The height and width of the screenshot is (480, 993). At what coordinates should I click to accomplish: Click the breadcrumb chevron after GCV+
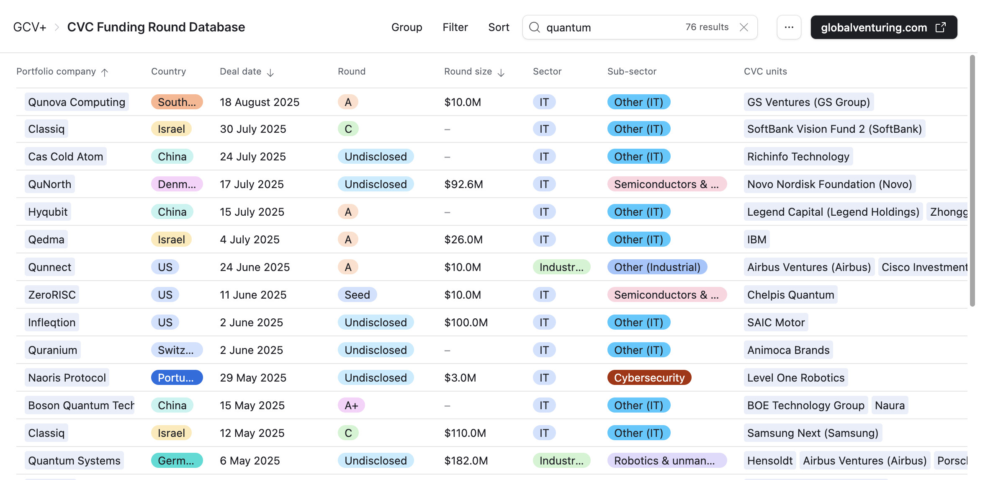click(x=57, y=27)
